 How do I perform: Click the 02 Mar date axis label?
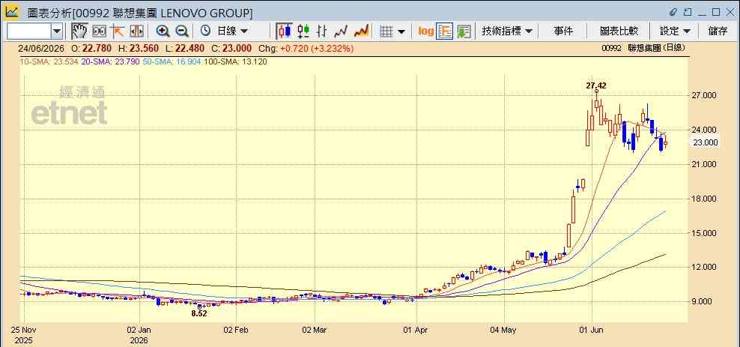[x=315, y=331]
